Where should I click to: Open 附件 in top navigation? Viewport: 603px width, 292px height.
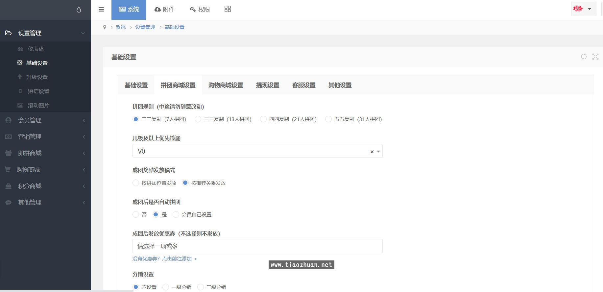coord(164,10)
